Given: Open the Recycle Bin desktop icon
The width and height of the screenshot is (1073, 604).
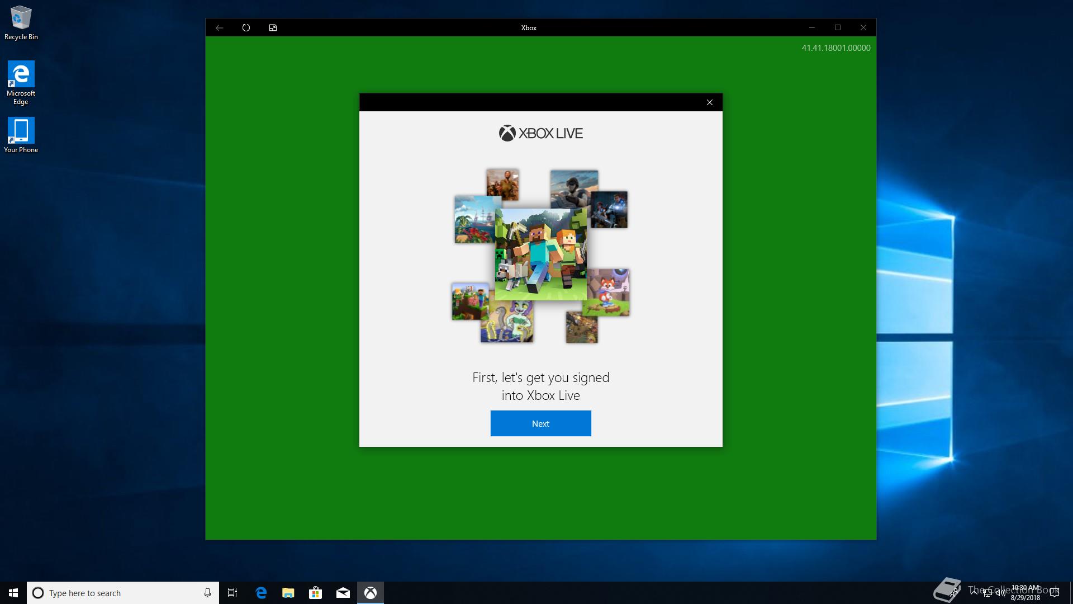Looking at the screenshot, I should 21,23.
